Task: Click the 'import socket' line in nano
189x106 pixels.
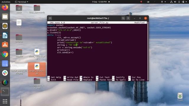Action: (55, 25)
